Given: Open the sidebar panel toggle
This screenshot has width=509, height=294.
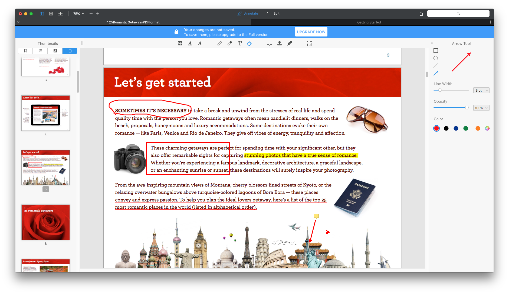Looking at the screenshot, I should [x=42, y=13].
